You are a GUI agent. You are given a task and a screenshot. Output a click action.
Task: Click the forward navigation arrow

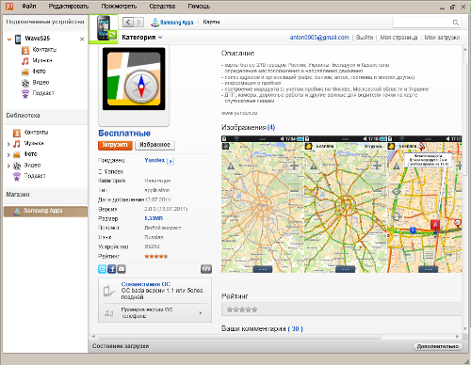pyautogui.click(x=138, y=22)
